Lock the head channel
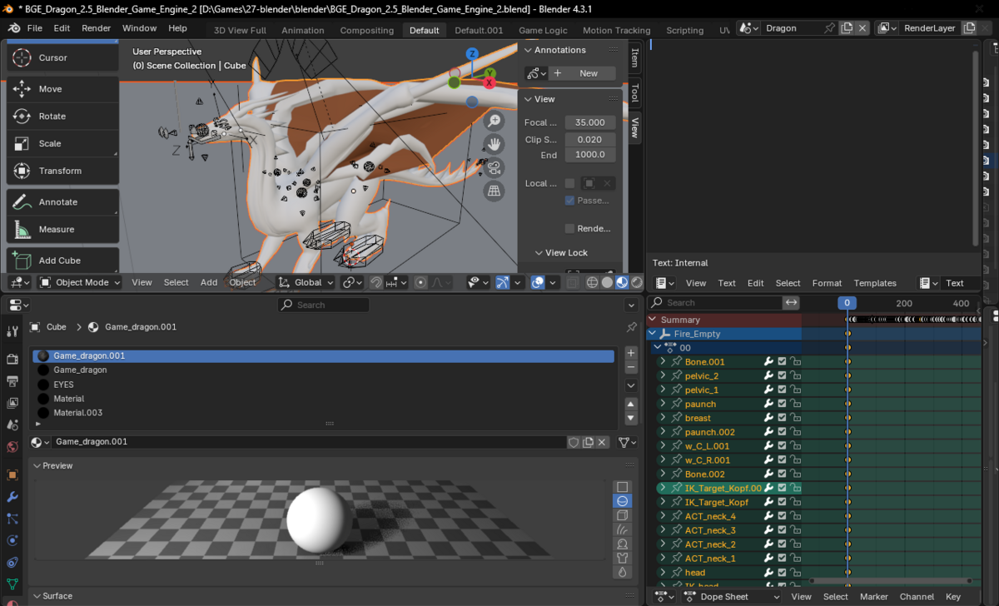 (796, 573)
